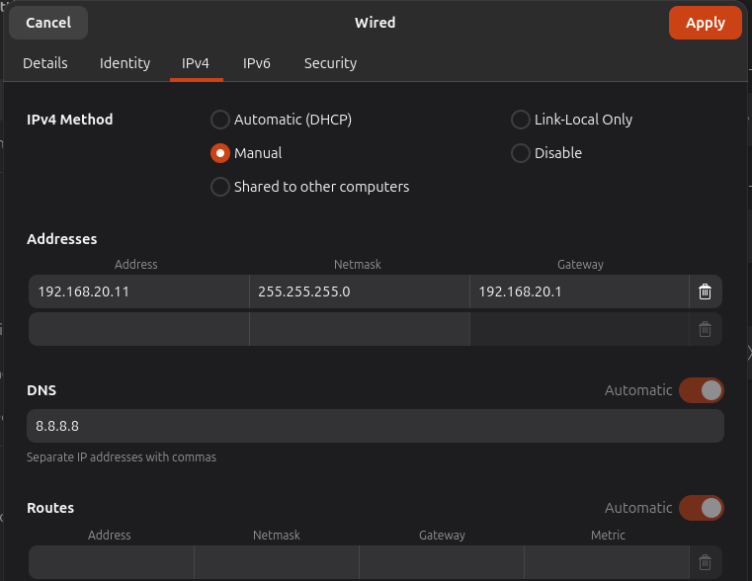This screenshot has width=752, height=581.
Task: Select Shared to other computers
Action: 220,187
